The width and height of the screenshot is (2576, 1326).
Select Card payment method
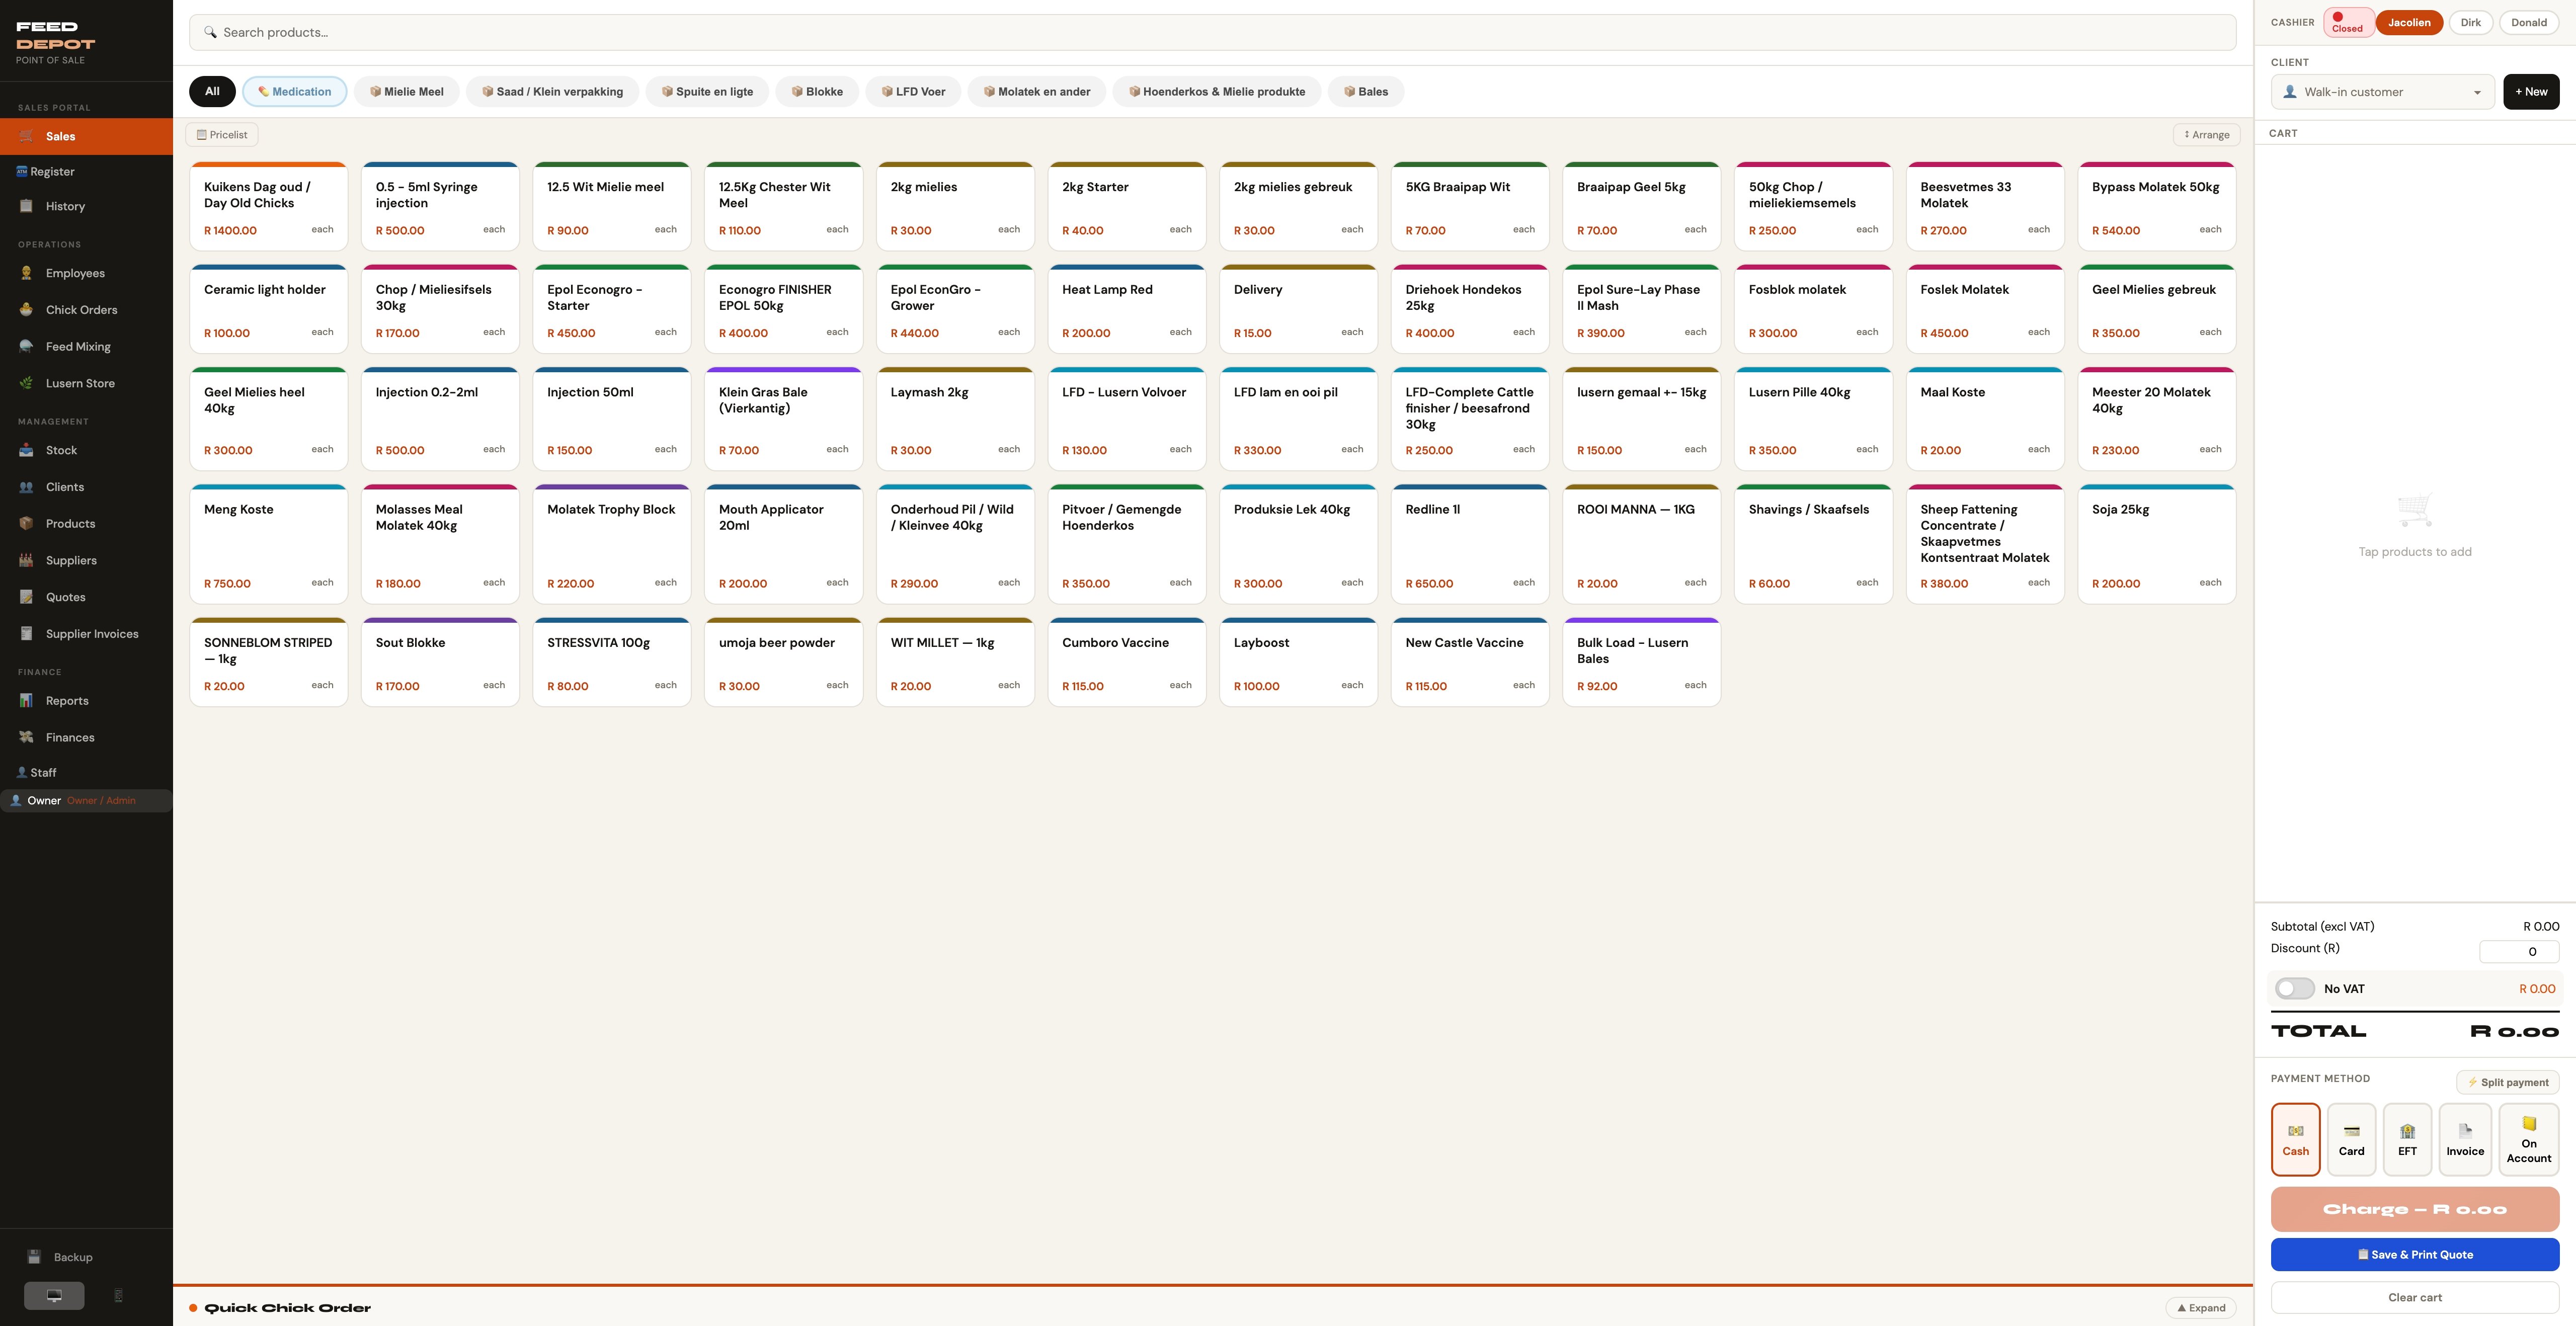point(2351,1139)
